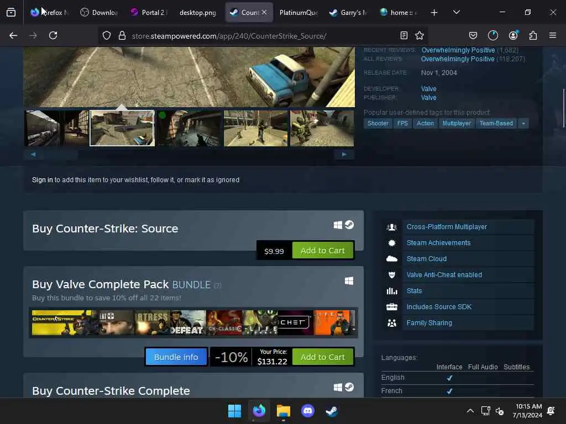Image resolution: width=566 pixels, height=424 pixels.
Task: Open all reviews Overwhelmingly Positive link
Action: point(458,59)
